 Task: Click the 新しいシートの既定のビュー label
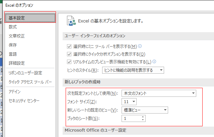click(92, 110)
